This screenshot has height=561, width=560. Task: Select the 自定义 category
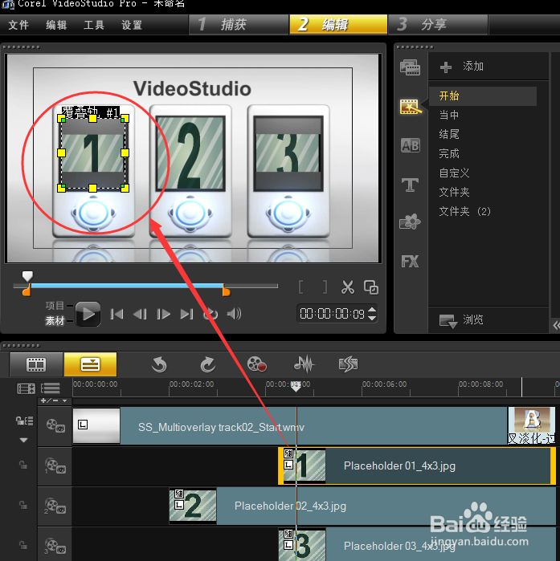point(454,173)
